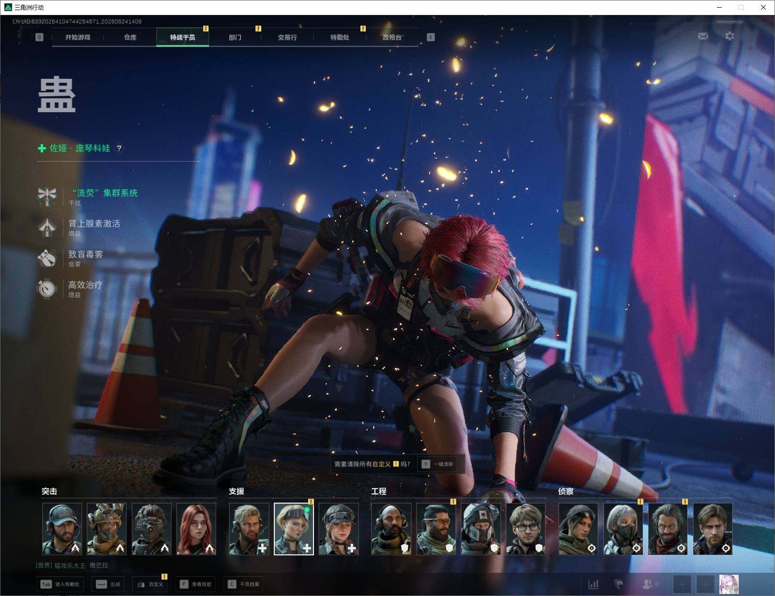Viewport: 775px width, 596px height.
Task: Click the 突击 class heading
Action: tap(49, 491)
